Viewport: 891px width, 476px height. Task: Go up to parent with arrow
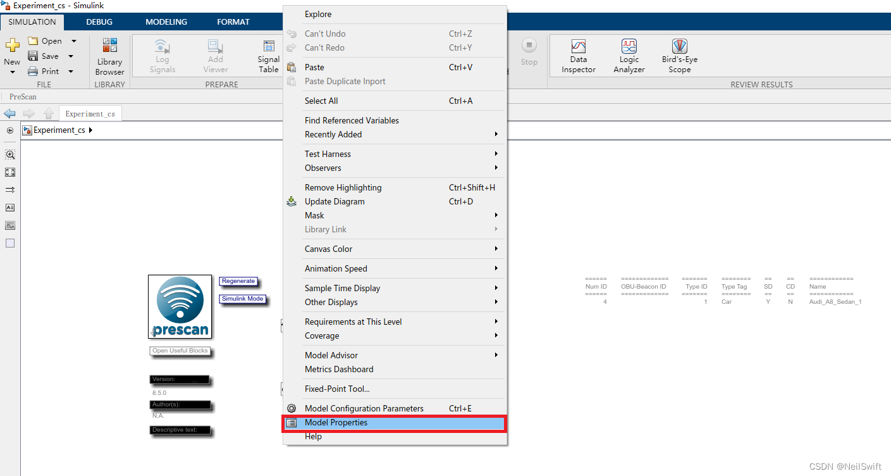[49, 114]
